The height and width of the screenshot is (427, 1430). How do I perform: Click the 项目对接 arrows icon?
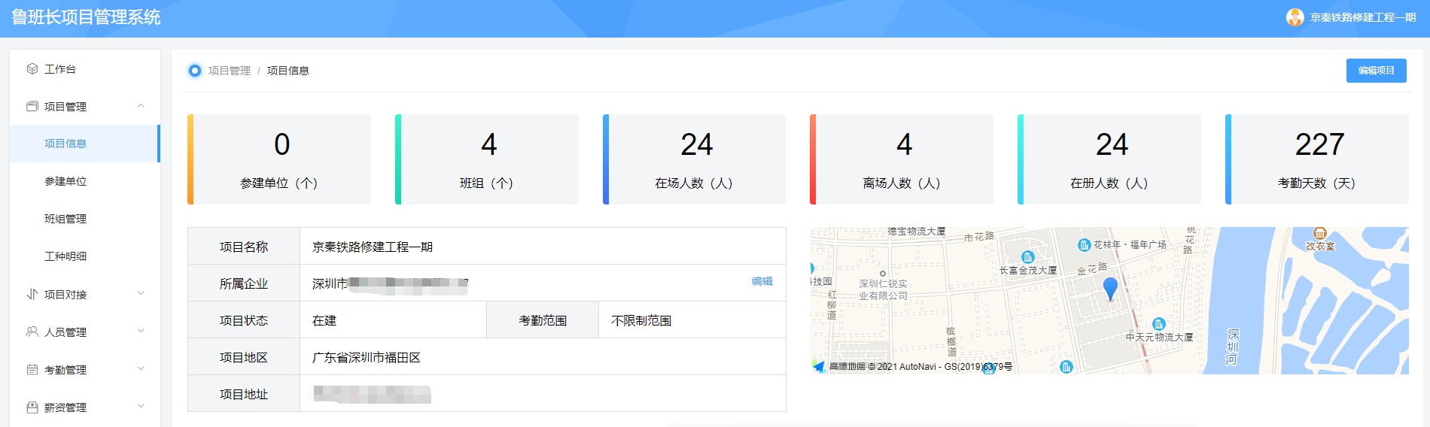(32, 295)
